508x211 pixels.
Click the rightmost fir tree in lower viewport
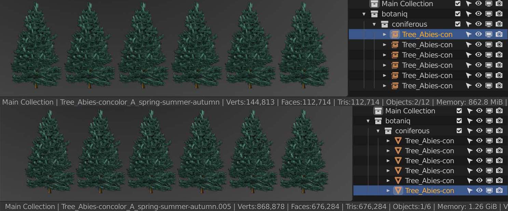pos(303,154)
